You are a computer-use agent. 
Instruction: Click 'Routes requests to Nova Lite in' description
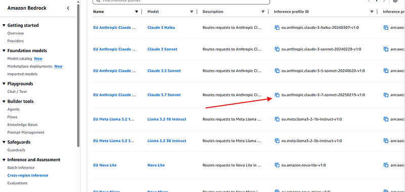coord(232,165)
